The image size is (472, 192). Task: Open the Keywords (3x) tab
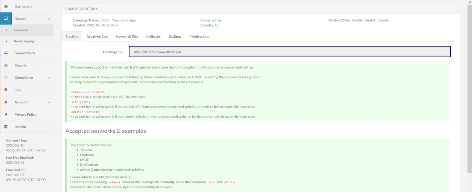pos(127,37)
